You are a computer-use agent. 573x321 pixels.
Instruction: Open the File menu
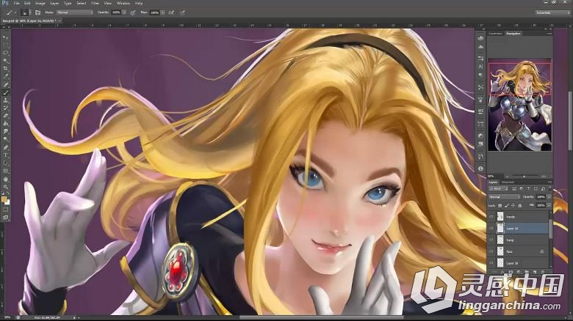[16, 3]
